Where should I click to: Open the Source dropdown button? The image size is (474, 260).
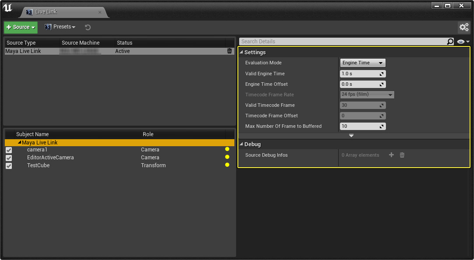[x=21, y=27]
